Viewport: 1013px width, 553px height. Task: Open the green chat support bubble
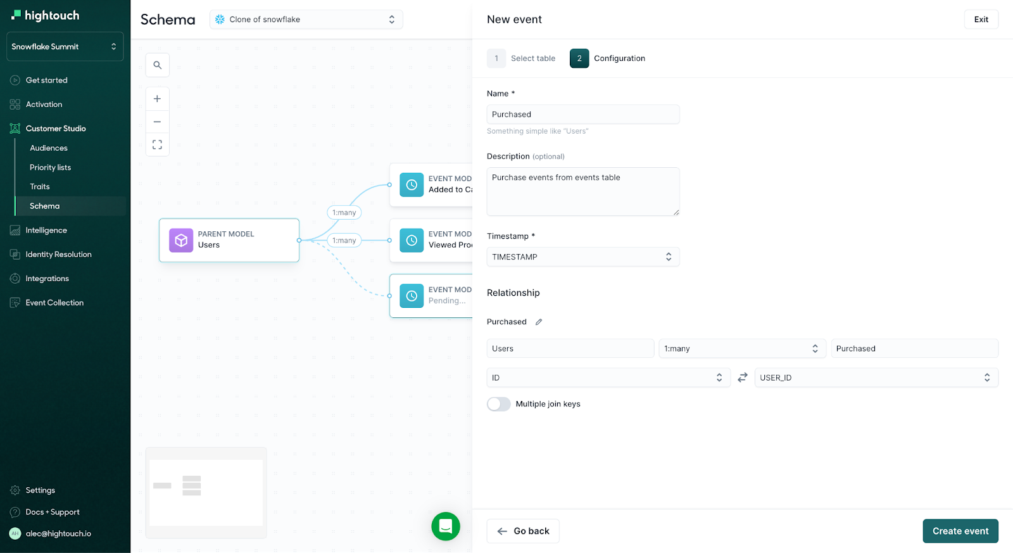pyautogui.click(x=446, y=526)
